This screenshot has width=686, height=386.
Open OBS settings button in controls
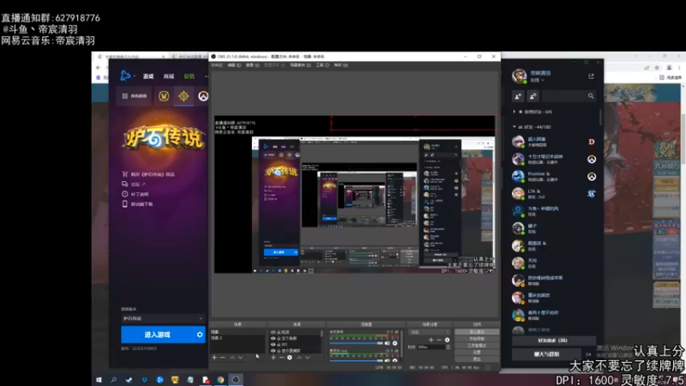[477, 353]
